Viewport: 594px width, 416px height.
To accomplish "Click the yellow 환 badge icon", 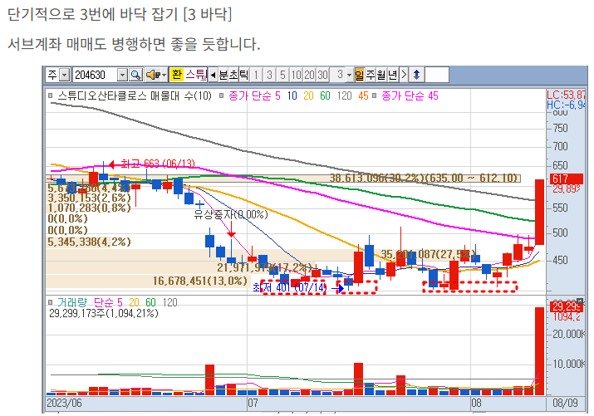I will (x=176, y=75).
